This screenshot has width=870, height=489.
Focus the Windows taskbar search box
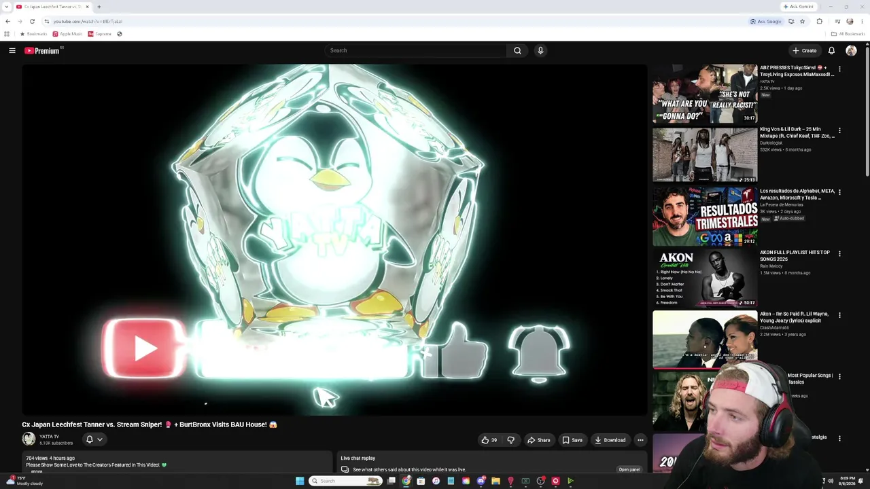pos(345,481)
